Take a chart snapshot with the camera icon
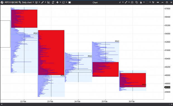This screenshot has height=106, width=173. pos(132,2)
